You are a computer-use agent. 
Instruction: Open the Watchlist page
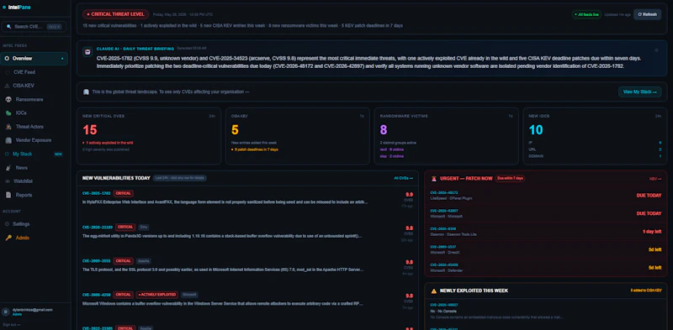click(x=34, y=181)
